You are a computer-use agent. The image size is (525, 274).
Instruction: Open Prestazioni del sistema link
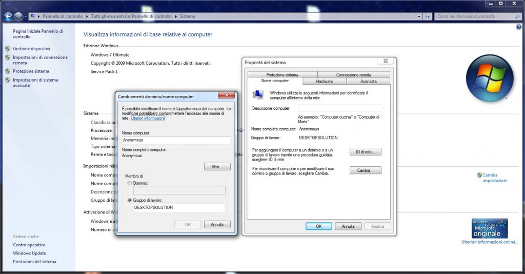pos(34,262)
